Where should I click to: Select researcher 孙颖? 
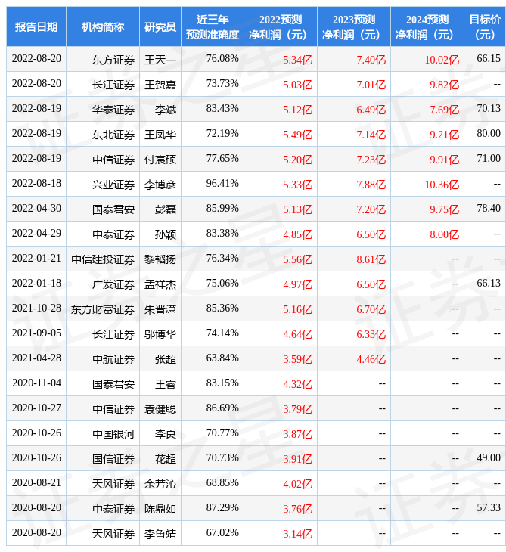(166, 235)
